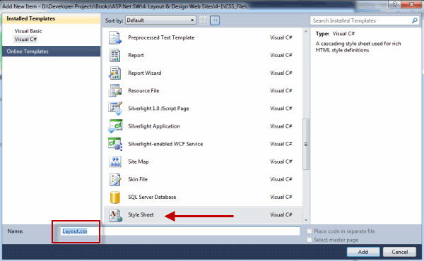Screen dimensions: 424x261
Task: Select the Report Wizard name text
Action: tap(145, 73)
